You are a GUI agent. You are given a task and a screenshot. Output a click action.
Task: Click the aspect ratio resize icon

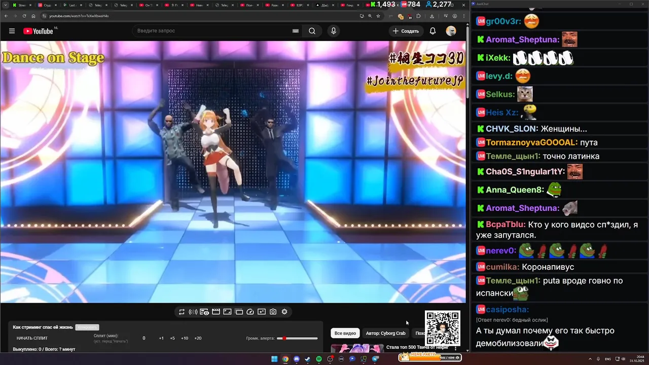coord(227,312)
